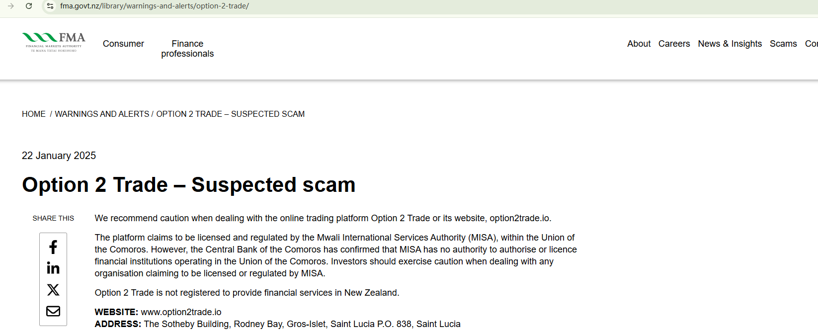Click the browser forward arrow
Viewport: 818px width, 332px height.
click(11, 6)
